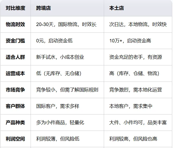Select the 市场竞争 row label
The image size is (173, 148).
point(16,90)
